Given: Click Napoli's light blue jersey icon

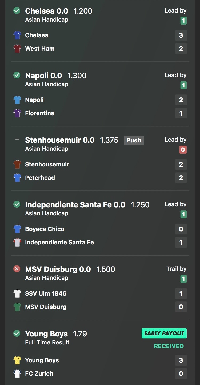Looking at the screenshot, I should click(17, 100).
